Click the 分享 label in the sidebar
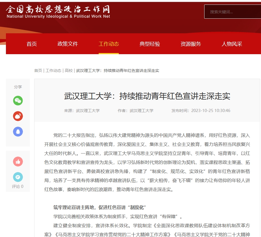Screen dimensions: 261x237 click(x=18, y=87)
